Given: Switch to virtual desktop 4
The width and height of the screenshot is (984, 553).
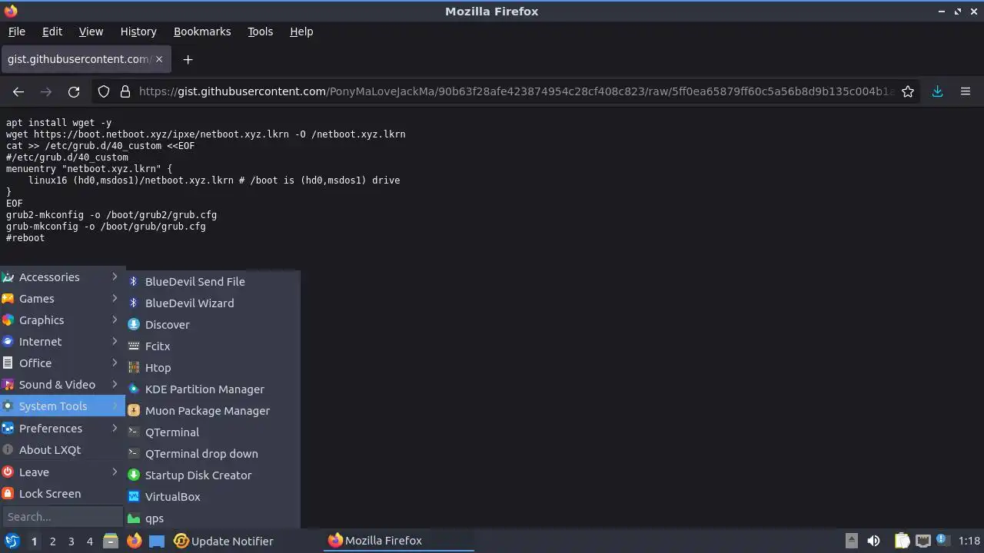Looking at the screenshot, I should coord(89,541).
